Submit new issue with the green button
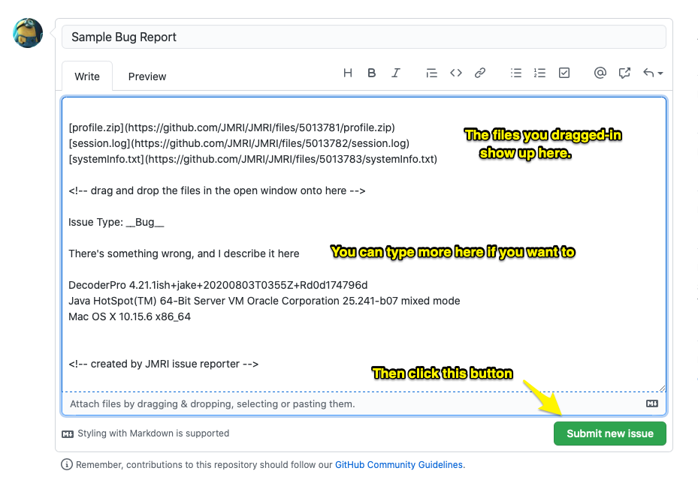The height and width of the screenshot is (489, 698). (x=609, y=433)
